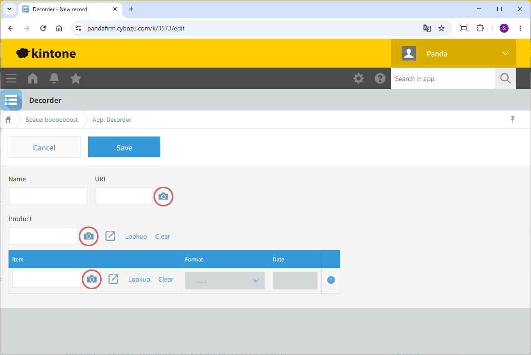Screen dimensions: 531x355
Task: Click the camera icon in the Item row
Action: click(x=92, y=279)
